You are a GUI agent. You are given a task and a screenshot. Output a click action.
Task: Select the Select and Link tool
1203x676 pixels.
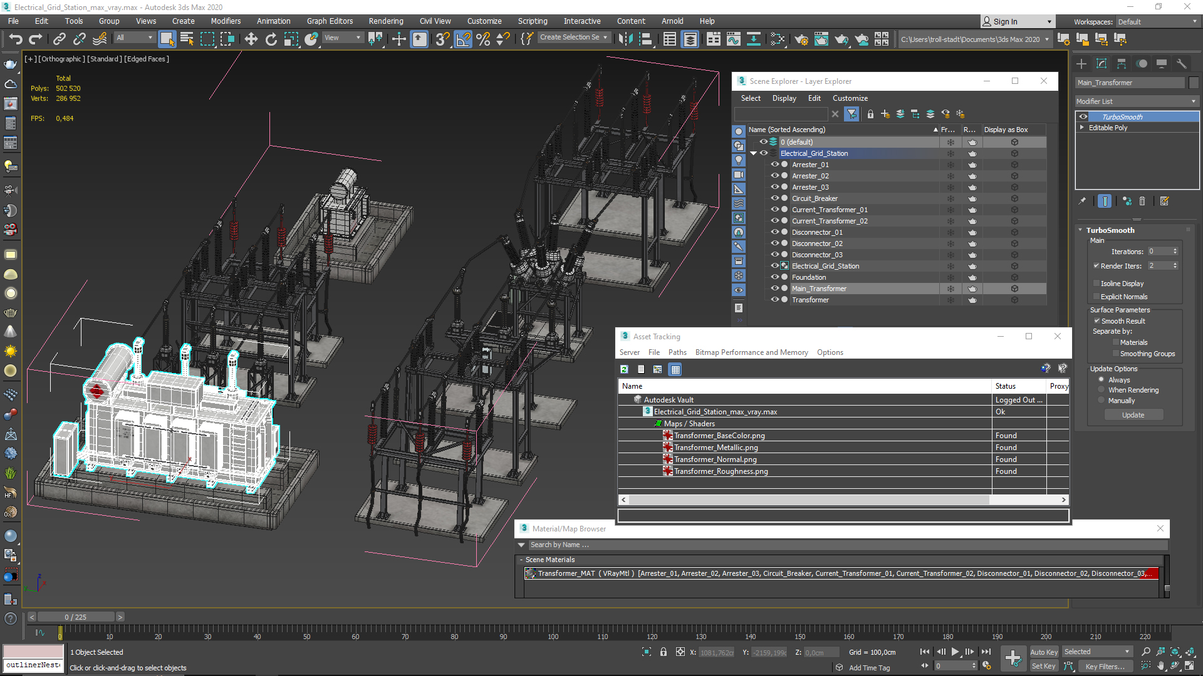[60, 39]
